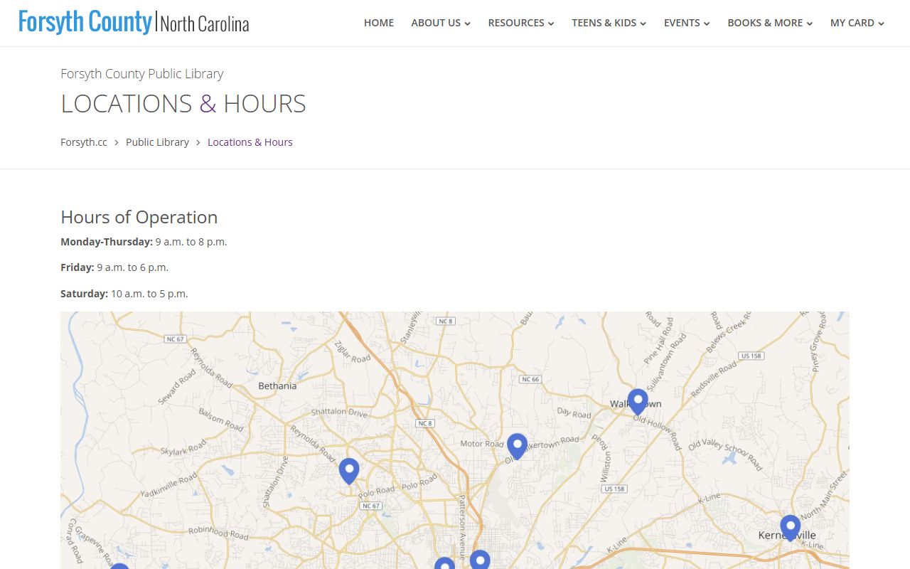The width and height of the screenshot is (910, 569).
Task: Expand the TEENS & KIDS menu
Action: click(x=609, y=23)
